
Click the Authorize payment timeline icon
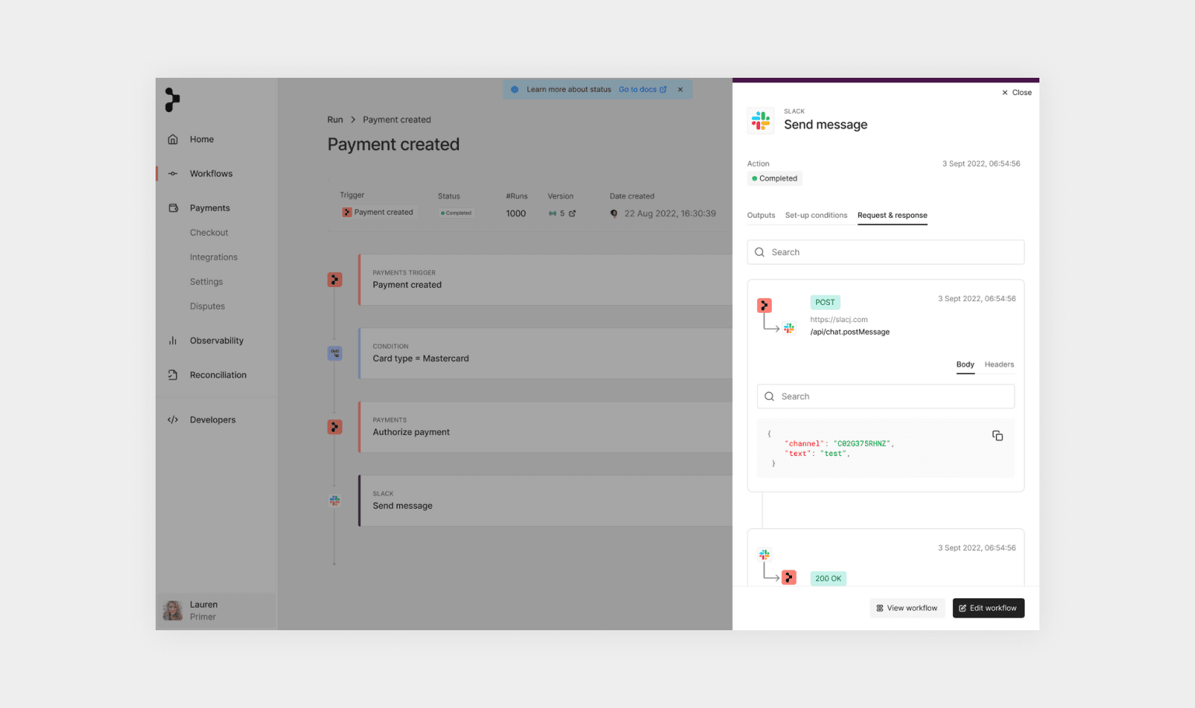[x=335, y=427]
